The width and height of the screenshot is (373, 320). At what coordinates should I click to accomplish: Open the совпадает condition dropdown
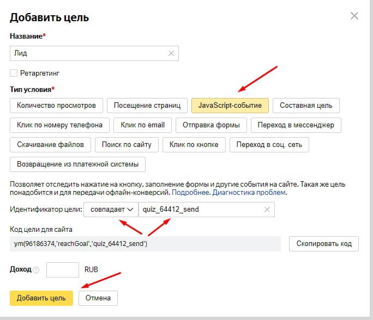tap(111, 210)
